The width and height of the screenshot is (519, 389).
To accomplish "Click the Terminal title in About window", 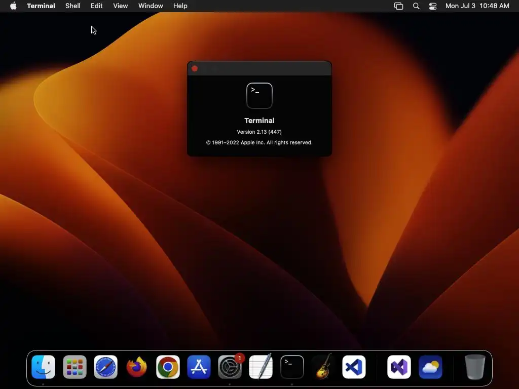I will click(259, 121).
